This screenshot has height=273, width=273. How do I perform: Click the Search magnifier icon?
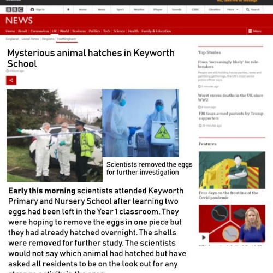(x=247, y=9)
